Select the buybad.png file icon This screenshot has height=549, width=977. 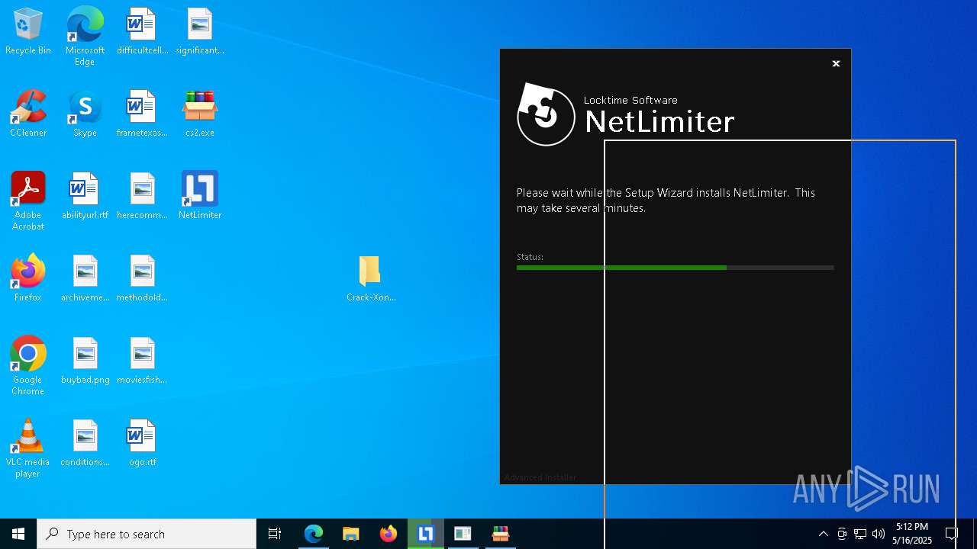pos(85,361)
